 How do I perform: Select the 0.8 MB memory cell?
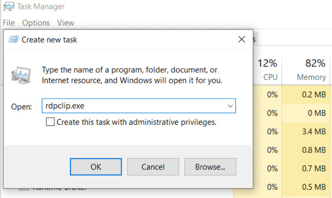(x=306, y=150)
